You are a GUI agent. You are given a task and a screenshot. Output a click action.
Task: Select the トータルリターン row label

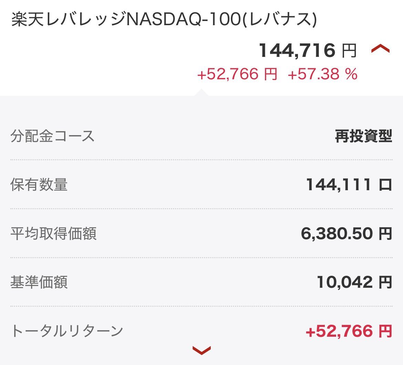pyautogui.click(x=66, y=331)
